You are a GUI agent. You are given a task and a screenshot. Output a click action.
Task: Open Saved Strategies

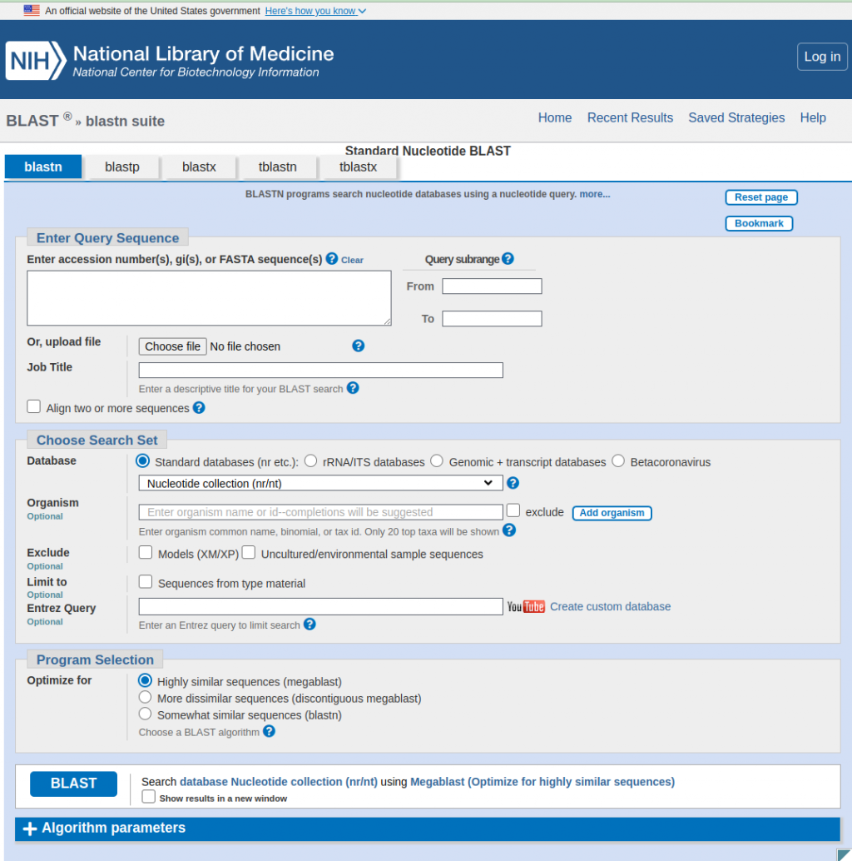click(736, 117)
